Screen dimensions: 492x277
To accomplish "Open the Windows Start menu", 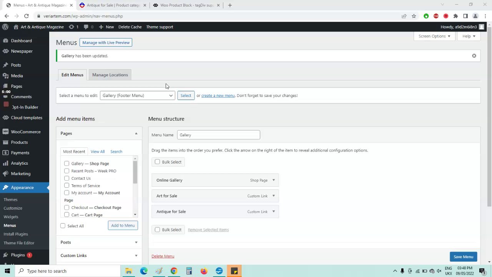I will pyautogui.click(x=7, y=271).
